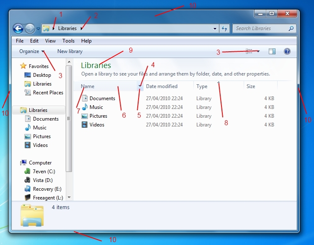Open the view options dropdown arrow
Viewport: 314px width, 245px height.
coord(258,51)
